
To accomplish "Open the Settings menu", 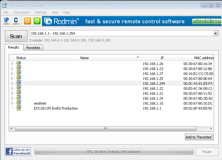I will coord(41,12).
